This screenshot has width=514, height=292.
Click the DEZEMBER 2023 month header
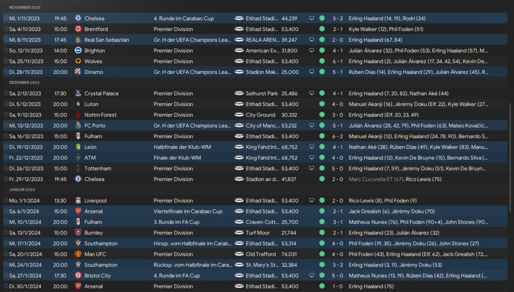tap(24, 82)
